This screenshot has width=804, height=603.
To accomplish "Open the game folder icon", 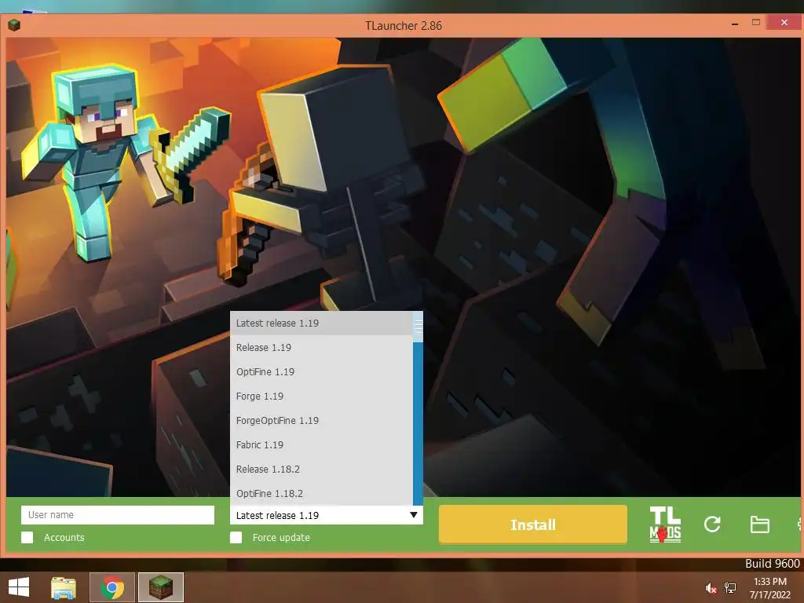I will point(759,524).
